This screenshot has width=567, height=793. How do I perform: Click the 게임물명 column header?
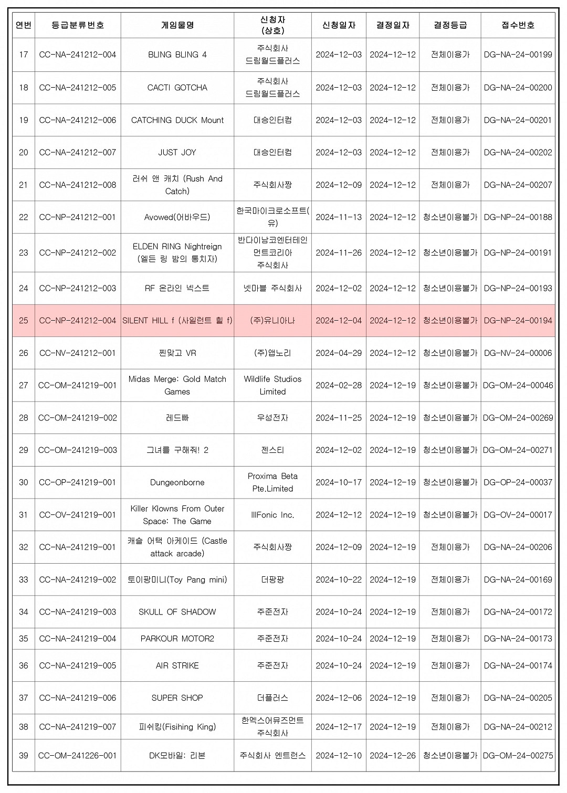click(177, 25)
